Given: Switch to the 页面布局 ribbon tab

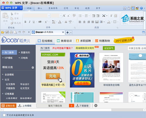Looking at the screenshot, I should click(x=53, y=8).
